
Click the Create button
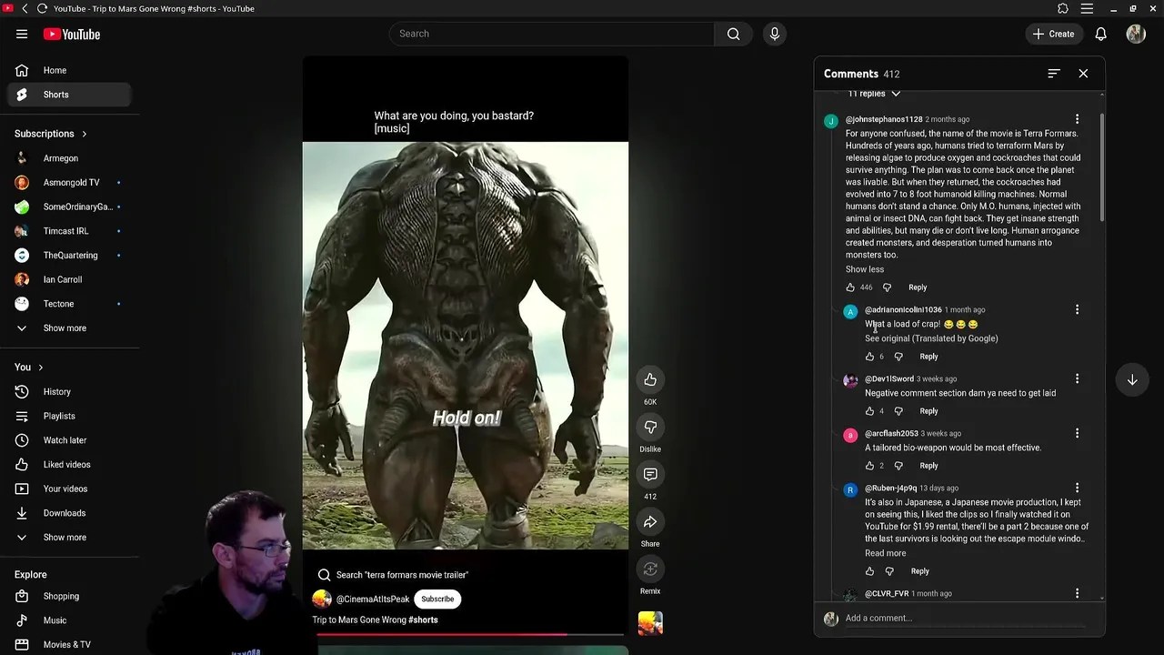coord(1054,34)
